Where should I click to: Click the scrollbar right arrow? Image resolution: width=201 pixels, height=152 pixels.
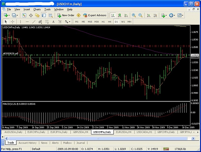(193, 138)
